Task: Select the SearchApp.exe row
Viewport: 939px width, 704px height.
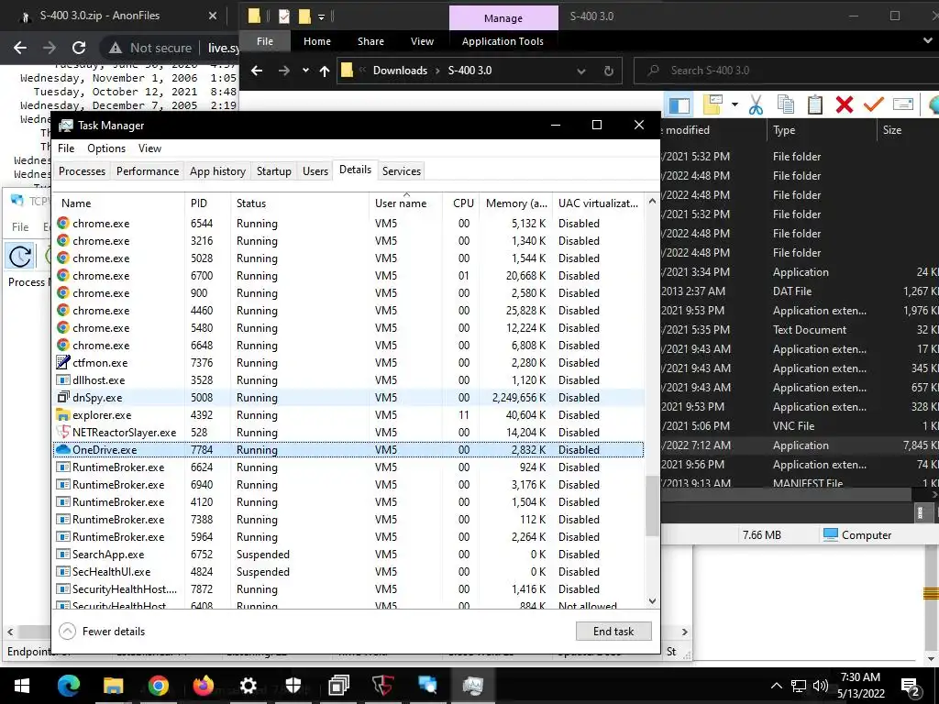Action: (x=349, y=555)
